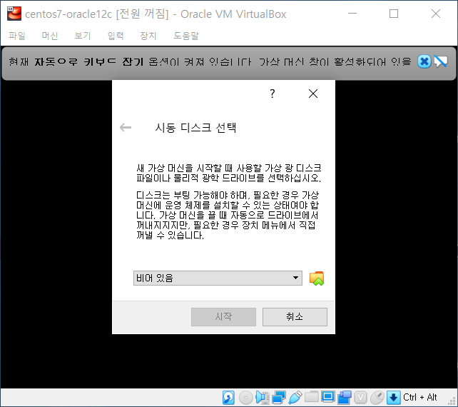Browse for a virtual optical disk file
458x407 pixels.
[x=317, y=278]
